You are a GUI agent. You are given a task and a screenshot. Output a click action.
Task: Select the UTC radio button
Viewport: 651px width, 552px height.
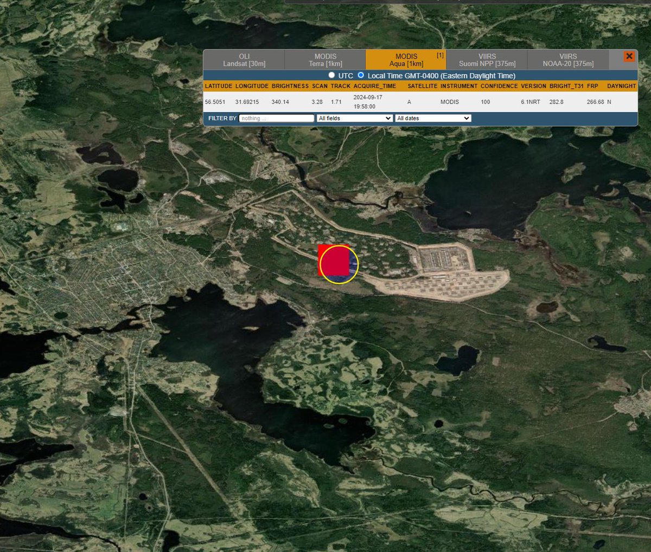(x=331, y=75)
